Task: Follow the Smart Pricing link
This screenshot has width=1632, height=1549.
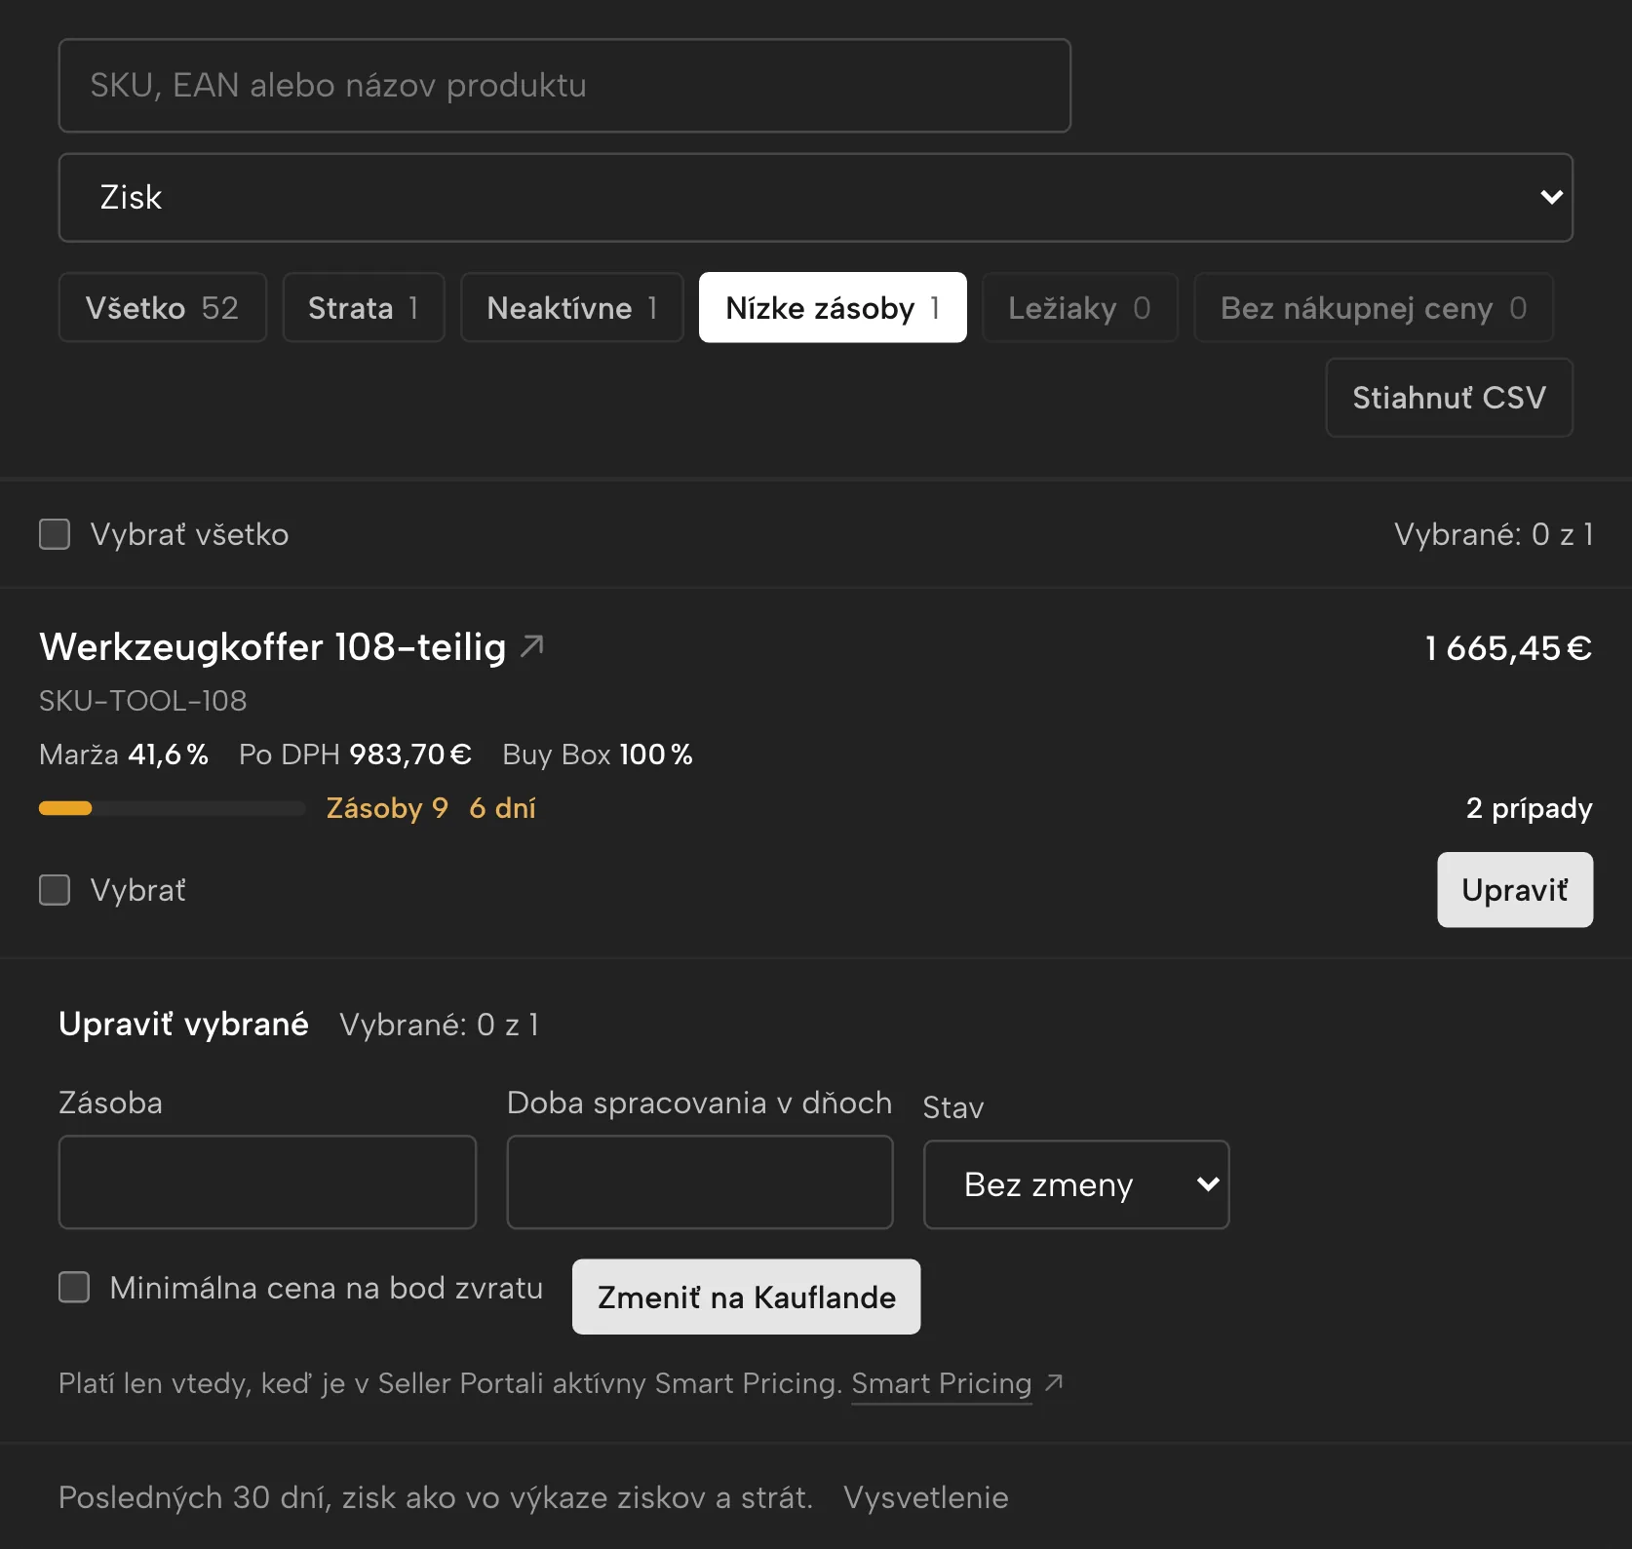Action: tap(942, 1383)
